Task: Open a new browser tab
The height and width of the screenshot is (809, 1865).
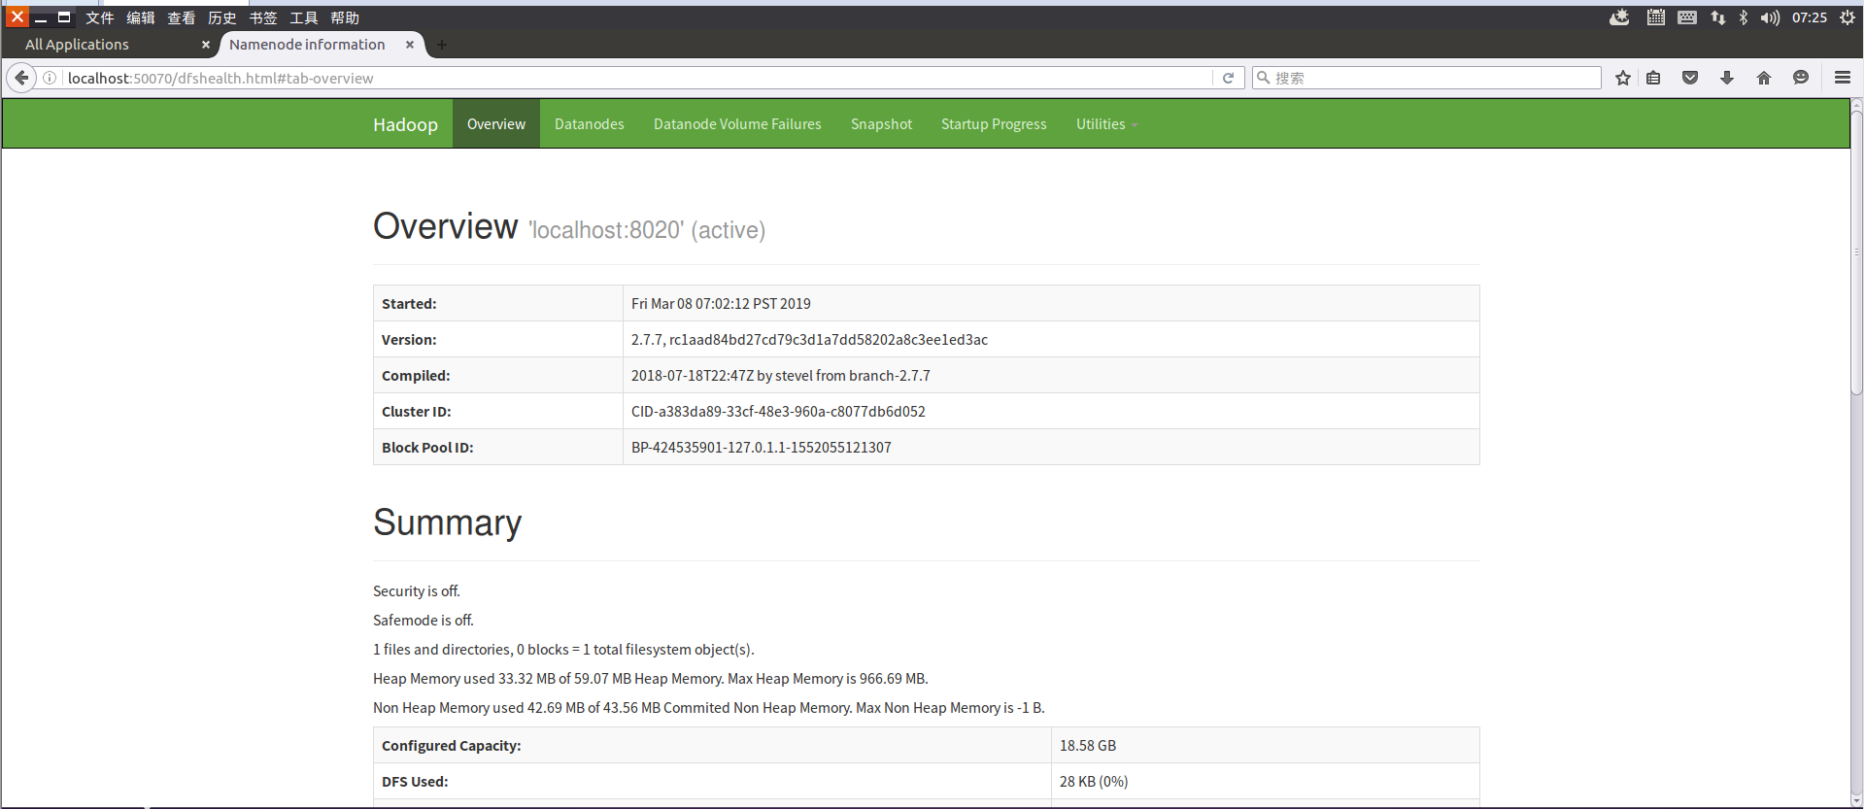Action: 442,45
